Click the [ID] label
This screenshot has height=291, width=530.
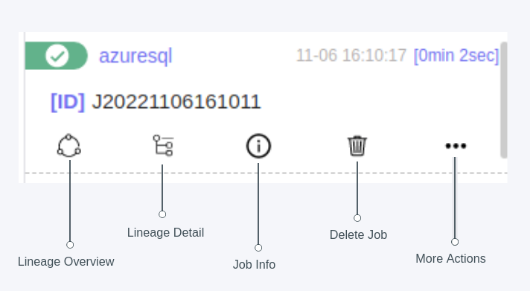(68, 102)
